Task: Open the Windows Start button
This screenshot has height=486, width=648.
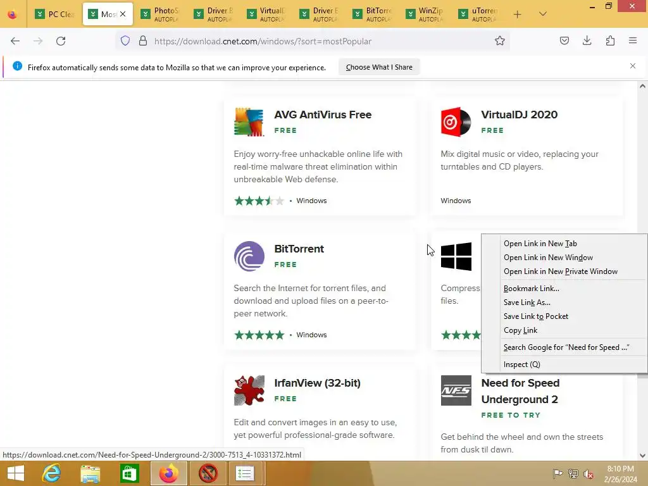Action: [x=16, y=473]
